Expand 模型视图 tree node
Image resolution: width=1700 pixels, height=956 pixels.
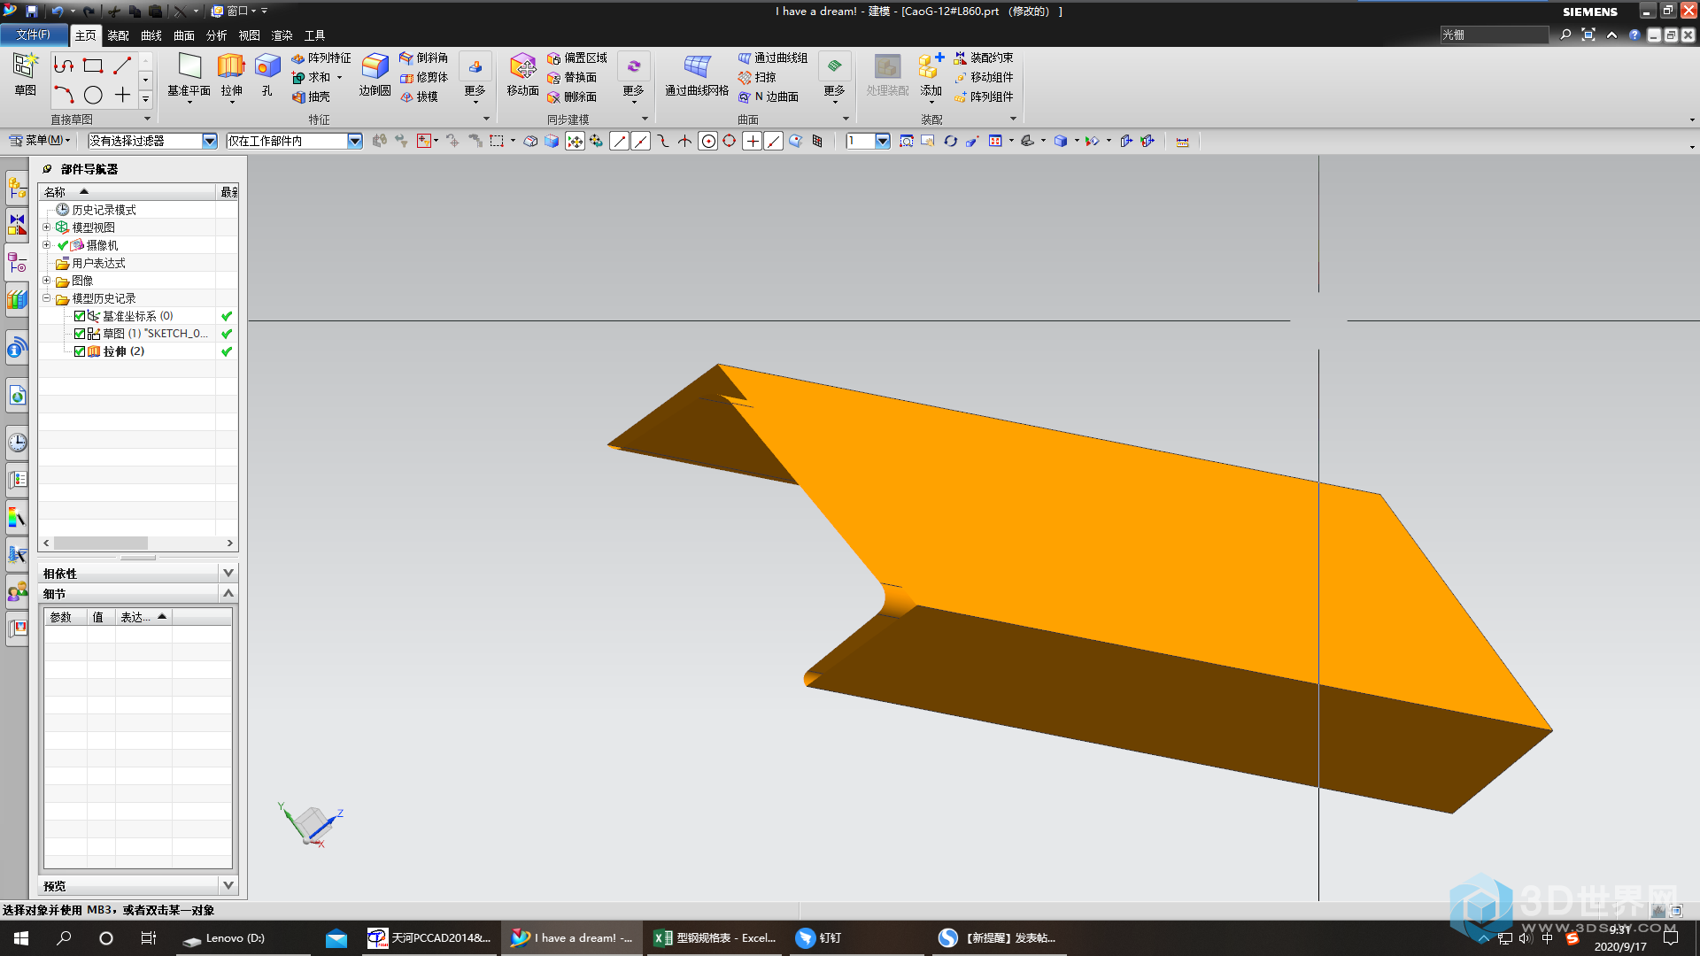click(47, 227)
